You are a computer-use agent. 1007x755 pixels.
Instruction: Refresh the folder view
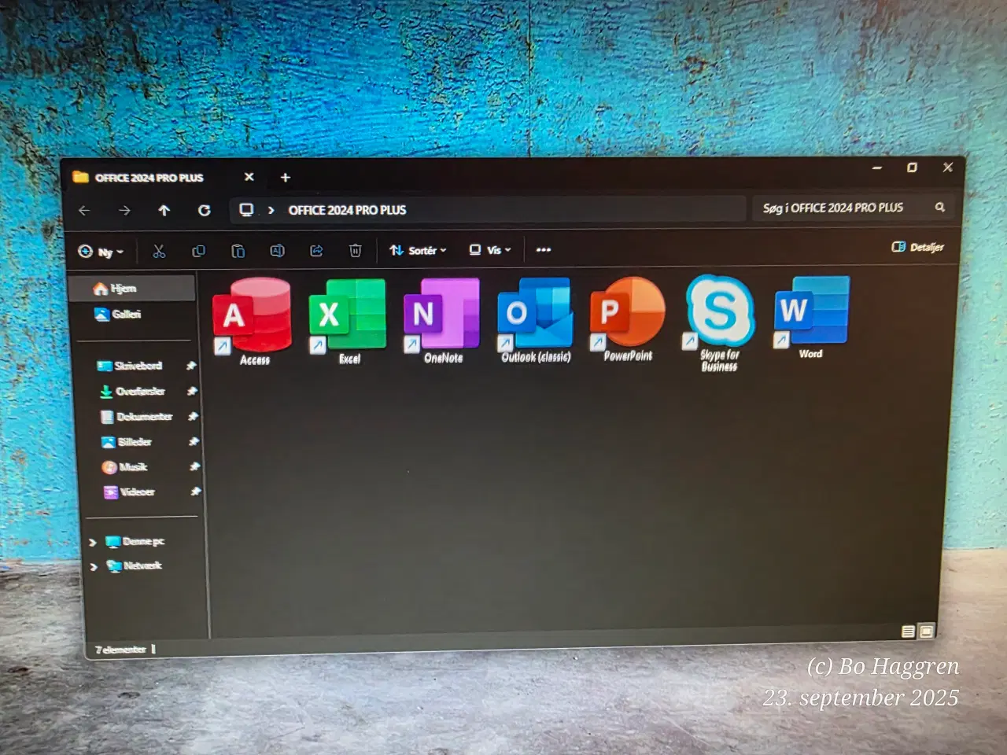(x=205, y=211)
